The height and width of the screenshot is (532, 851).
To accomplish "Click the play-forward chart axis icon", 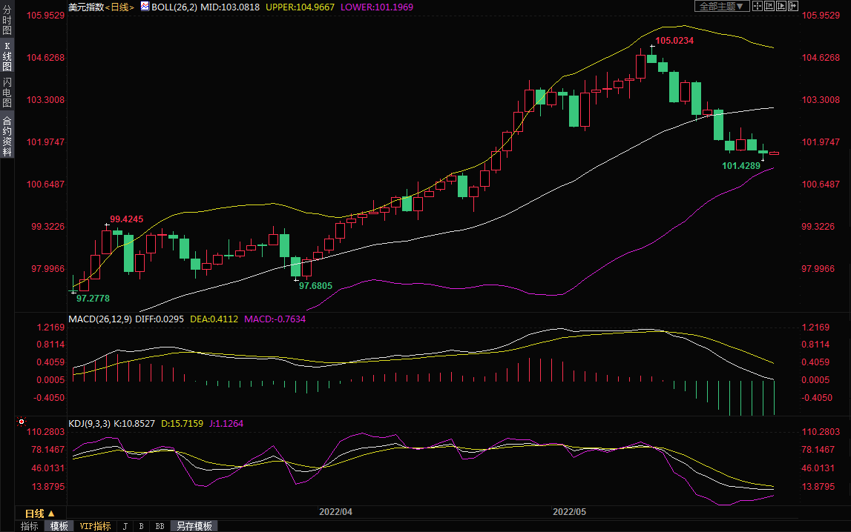I will click(781, 6).
